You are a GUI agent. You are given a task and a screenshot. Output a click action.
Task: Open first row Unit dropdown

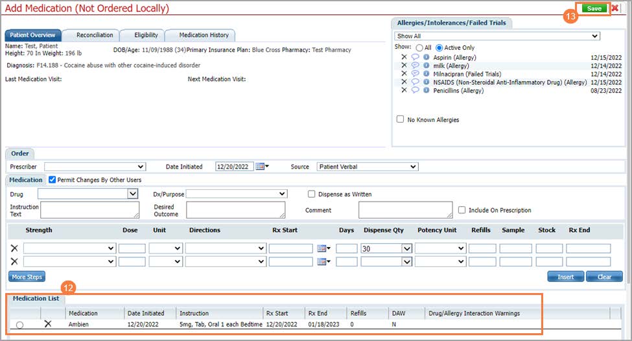[x=166, y=248]
